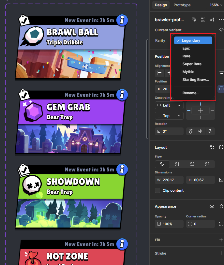Screen dimensions: 224x265
Task: Edit the opacity 100% field
Action: click(x=169, y=224)
